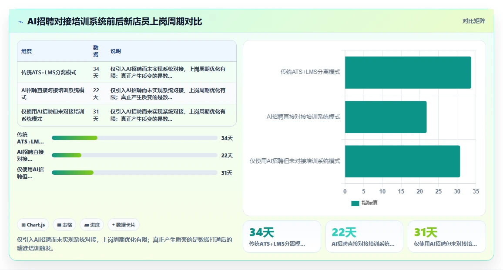Viewport: 503px width, 270px height.
Task: Click the teal legend color box
Action: (x=355, y=203)
